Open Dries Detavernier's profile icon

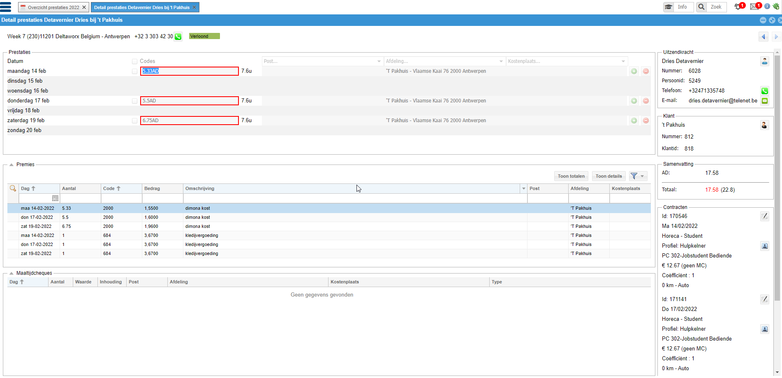pos(765,61)
